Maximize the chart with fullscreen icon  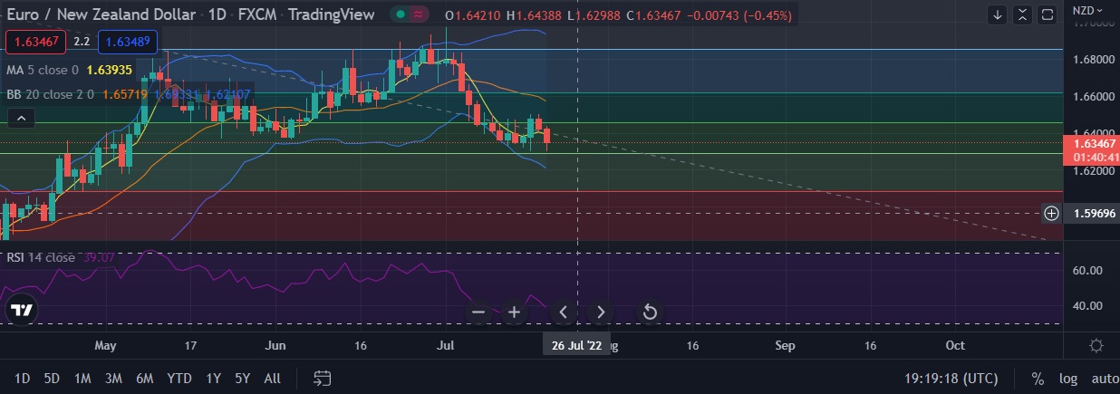[1047, 14]
